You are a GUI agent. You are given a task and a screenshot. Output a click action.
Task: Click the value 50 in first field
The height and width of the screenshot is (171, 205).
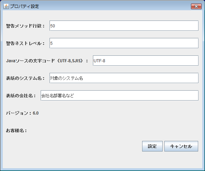pyautogui.click(x=53, y=26)
